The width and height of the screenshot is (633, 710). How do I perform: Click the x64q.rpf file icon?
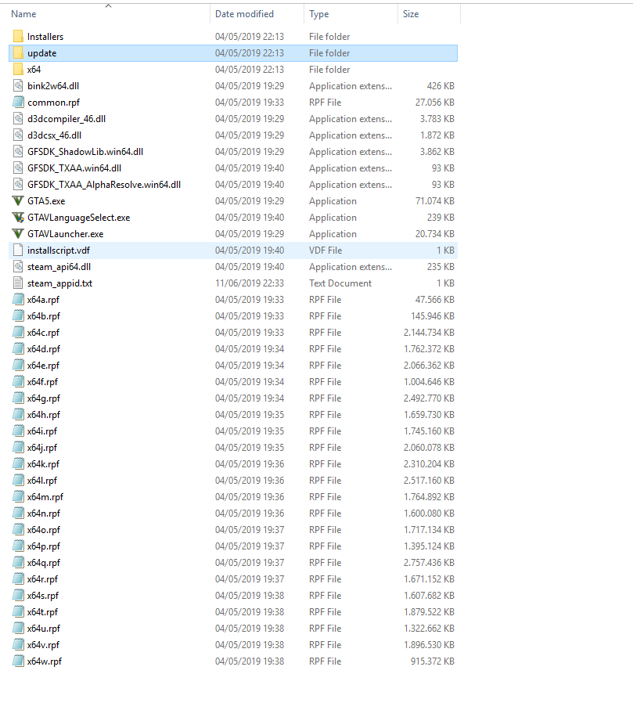[18, 562]
